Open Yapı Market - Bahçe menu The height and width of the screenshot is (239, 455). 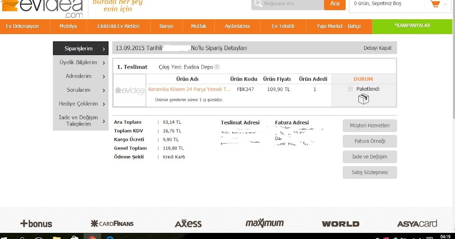point(339,27)
